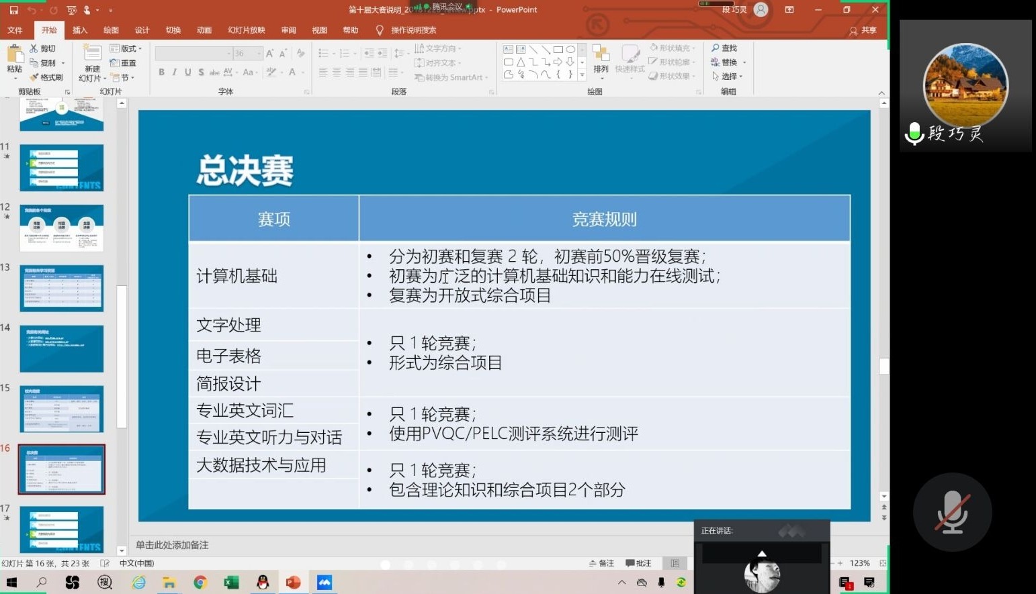
Task: Open Excel from the Windows taskbar
Action: tap(231, 583)
